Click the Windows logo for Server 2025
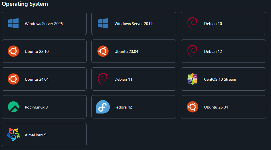The height and width of the screenshot is (150, 271). pyautogui.click(x=13, y=23)
